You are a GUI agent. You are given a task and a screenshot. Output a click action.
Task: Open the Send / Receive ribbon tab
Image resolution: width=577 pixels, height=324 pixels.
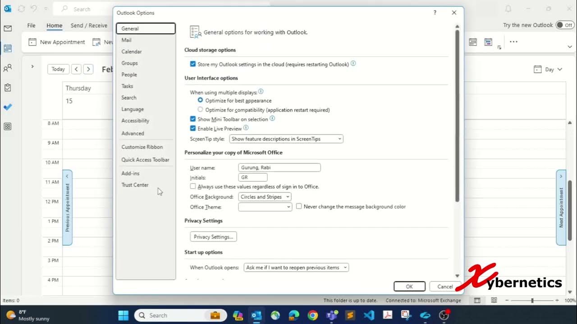click(x=89, y=26)
